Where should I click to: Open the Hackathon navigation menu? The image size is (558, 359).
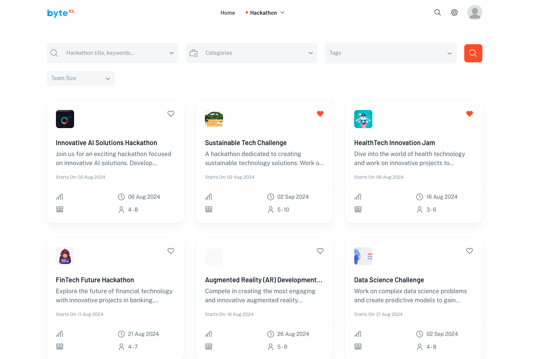[x=265, y=13]
